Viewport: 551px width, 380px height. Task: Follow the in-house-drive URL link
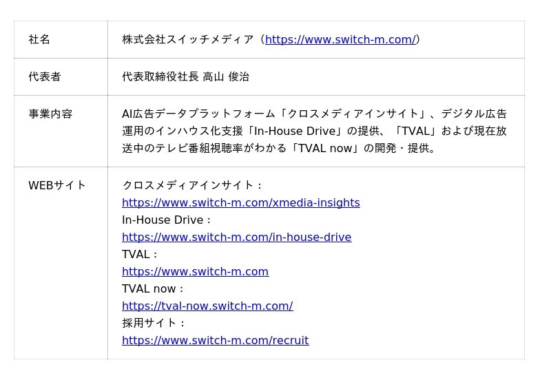(236, 237)
